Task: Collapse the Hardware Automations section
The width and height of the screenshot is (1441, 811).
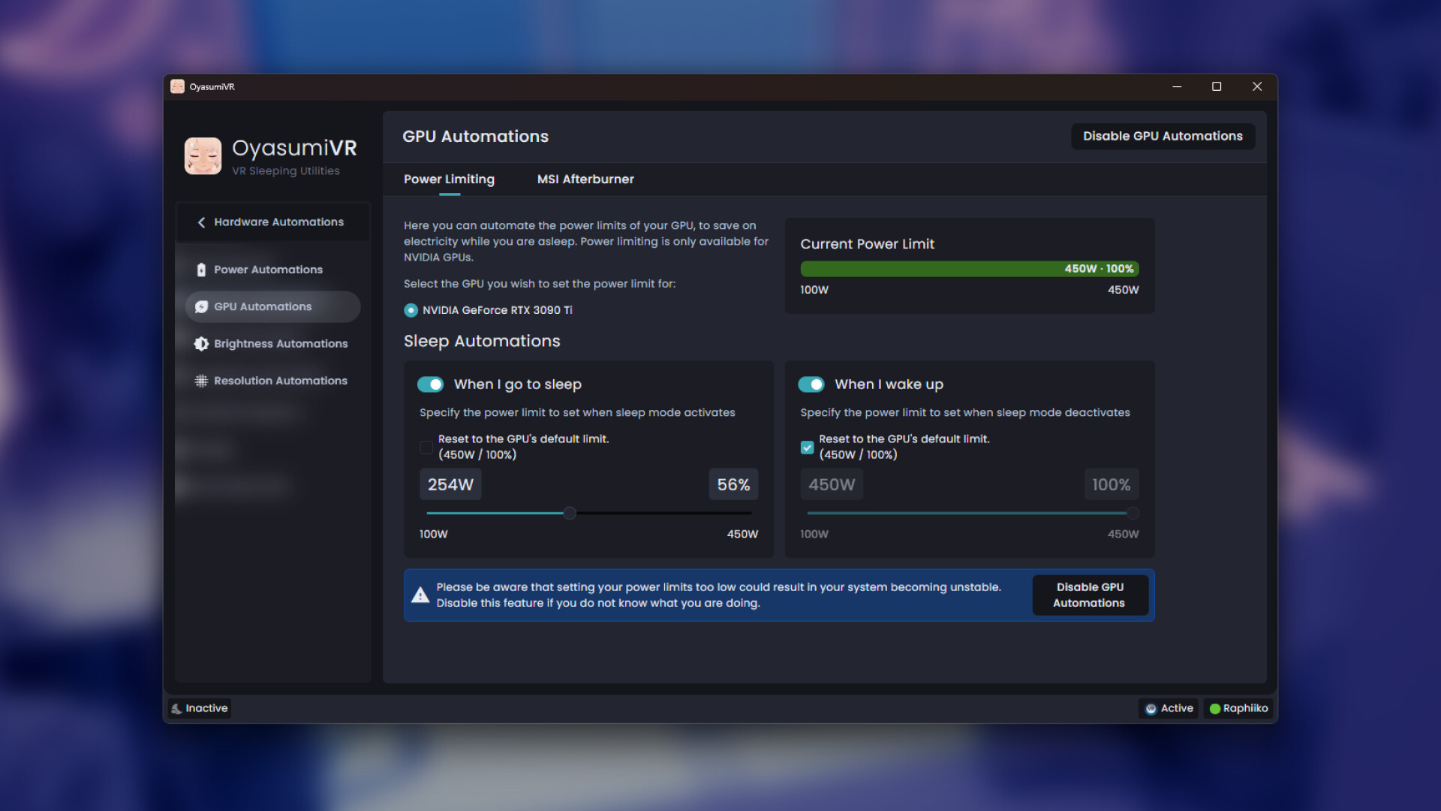Action: tap(201, 222)
